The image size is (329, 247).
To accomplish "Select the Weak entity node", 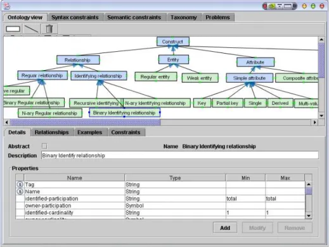I will coord(200,78).
